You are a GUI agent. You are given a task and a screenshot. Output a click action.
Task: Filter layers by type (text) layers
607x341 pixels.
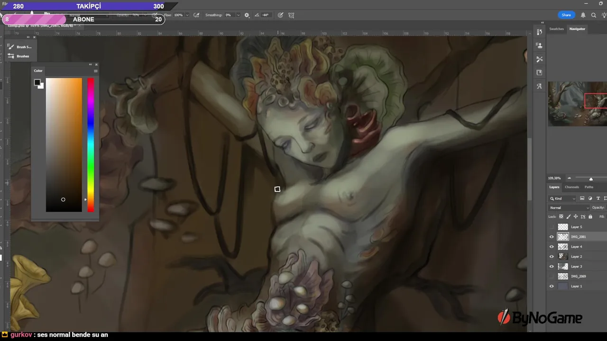[598, 198]
